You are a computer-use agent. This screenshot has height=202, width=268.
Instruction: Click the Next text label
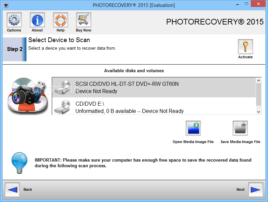241,189
